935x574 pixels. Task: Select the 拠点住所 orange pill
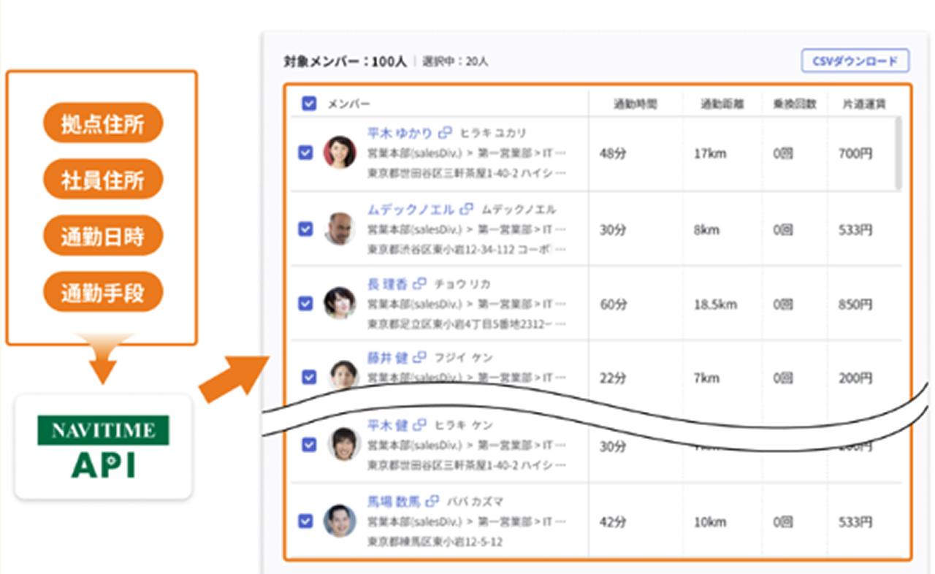(103, 124)
